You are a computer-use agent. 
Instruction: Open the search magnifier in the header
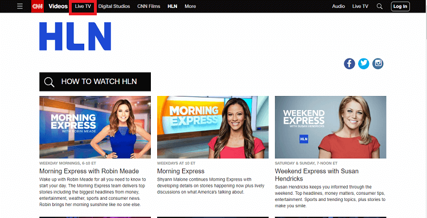coord(379,6)
